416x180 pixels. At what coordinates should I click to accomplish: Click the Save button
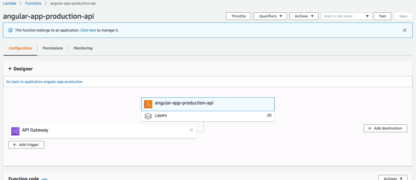point(403,16)
